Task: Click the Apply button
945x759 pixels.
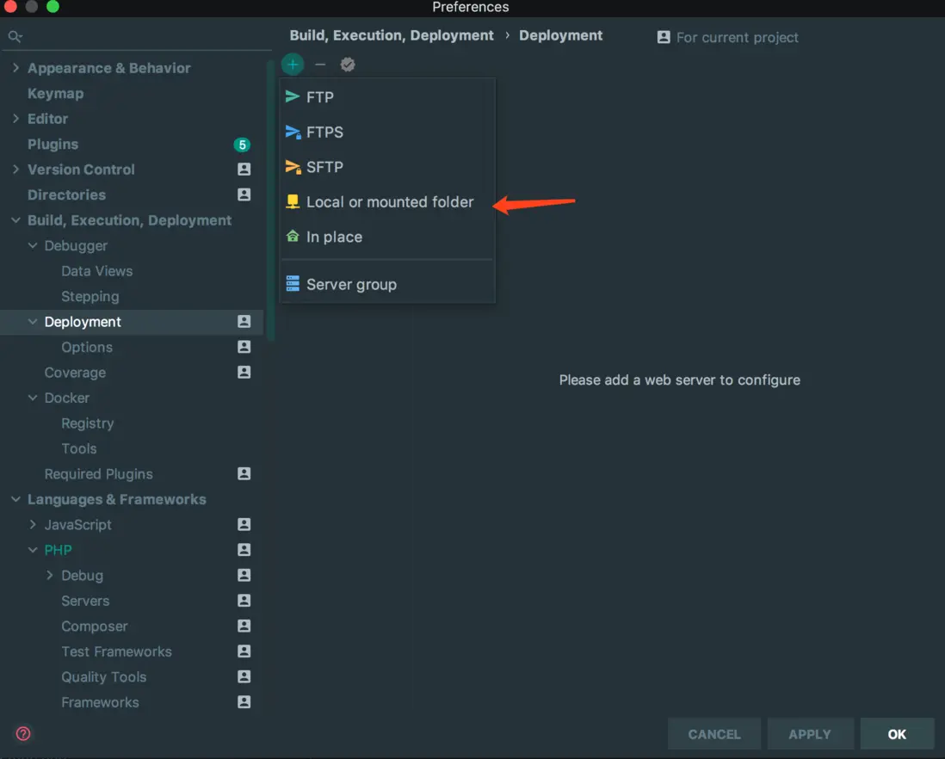Action: pyautogui.click(x=810, y=734)
